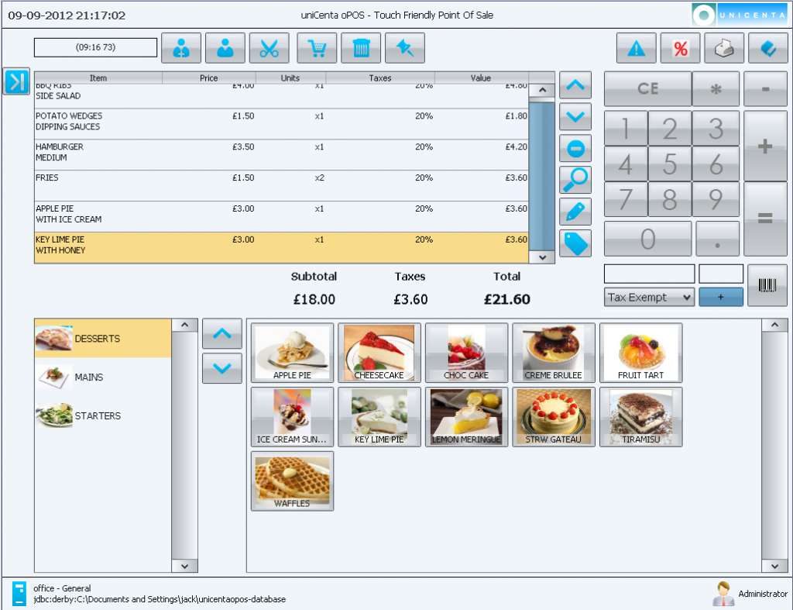Screen dimensions: 793x610
Task: Click the barcode scan icon
Action: click(x=767, y=284)
